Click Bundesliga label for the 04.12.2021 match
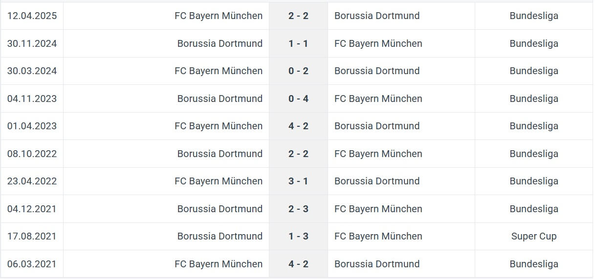Viewport: 595px width, 279px height. point(534,209)
